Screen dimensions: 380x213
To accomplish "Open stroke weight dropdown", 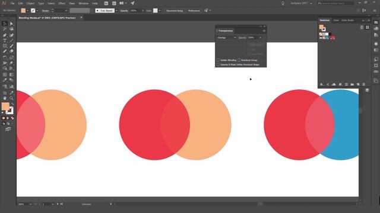I will pyautogui.click(x=66, y=11).
